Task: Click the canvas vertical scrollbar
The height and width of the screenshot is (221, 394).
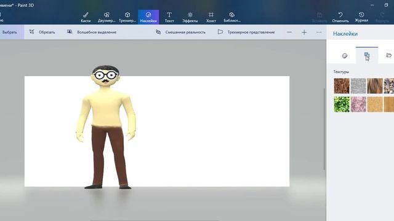Action: coord(324,129)
